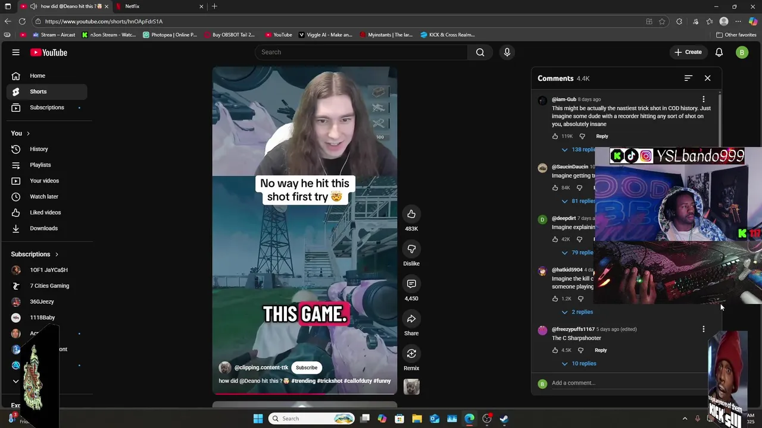Close the Comments panel

coord(707,78)
